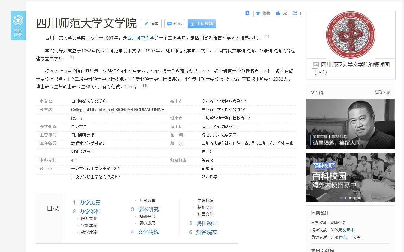This screenshot has width=404, height=252.
Task: Click the 上传视频 upload video button
Action: tap(202, 24)
